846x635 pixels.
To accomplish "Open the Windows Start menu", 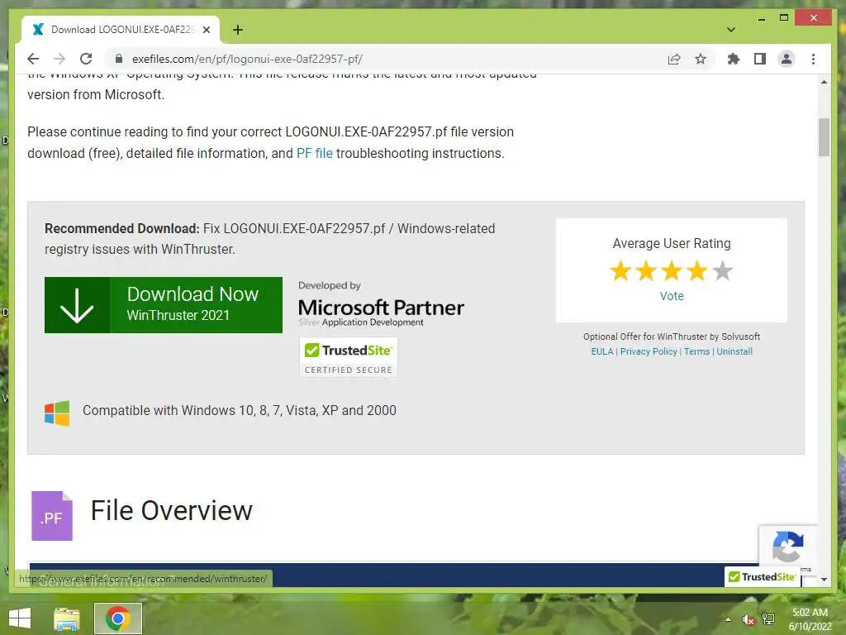I will pyautogui.click(x=20, y=618).
